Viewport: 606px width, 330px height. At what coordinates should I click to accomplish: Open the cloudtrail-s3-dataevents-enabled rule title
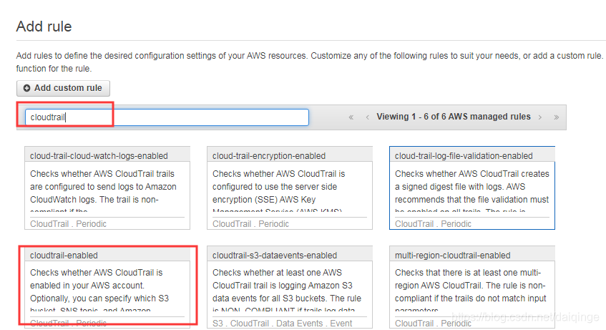click(275, 256)
